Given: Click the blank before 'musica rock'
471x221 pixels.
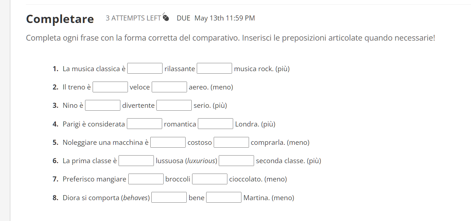Looking at the screenshot, I should coord(214,68).
